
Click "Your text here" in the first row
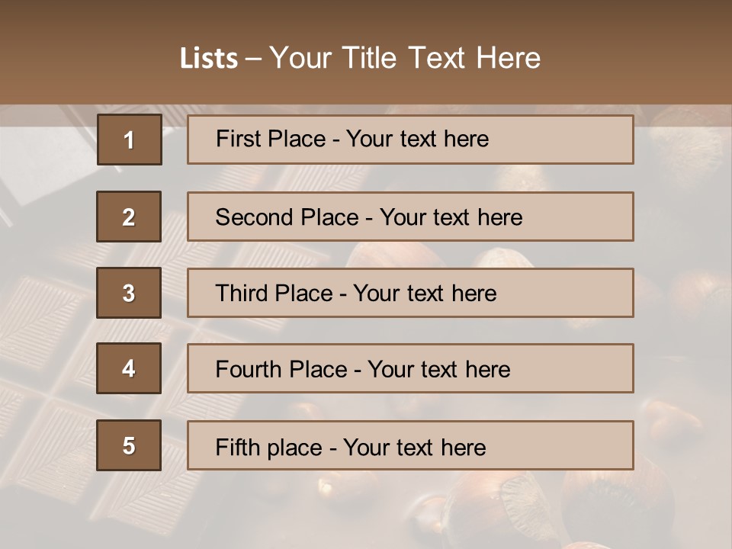[x=417, y=139]
